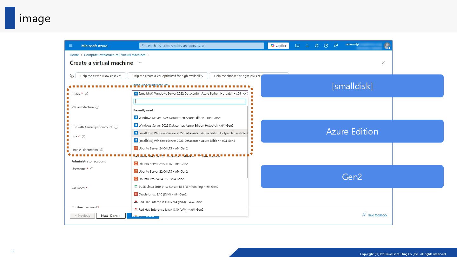
Task: Select Windows Server 2025 Datacenter: Azure Edition - x64 Gen2
Action: click(190, 118)
